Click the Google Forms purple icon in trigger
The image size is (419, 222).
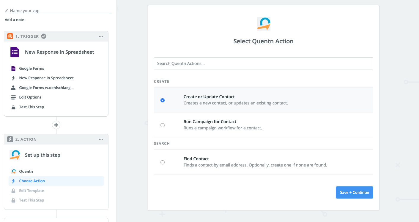tap(15, 52)
